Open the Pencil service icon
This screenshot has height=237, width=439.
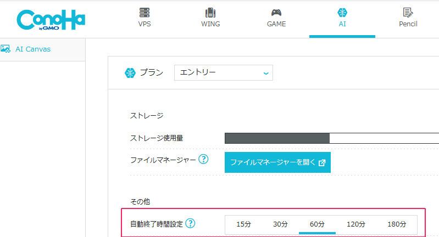point(408,13)
